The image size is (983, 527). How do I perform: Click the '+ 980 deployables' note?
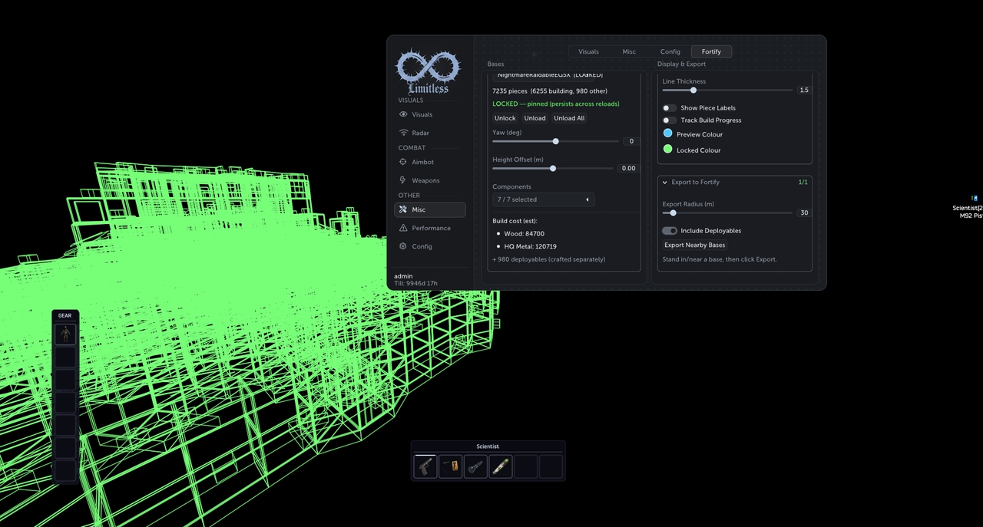[549, 259]
